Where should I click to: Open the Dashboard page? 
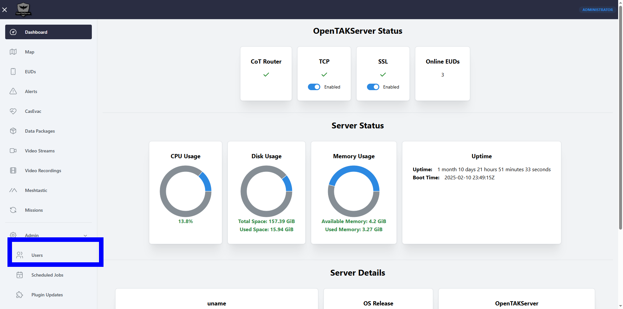tap(48, 32)
